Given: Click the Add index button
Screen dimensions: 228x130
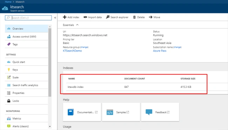Looking at the screenshot, I should tap(71, 17).
